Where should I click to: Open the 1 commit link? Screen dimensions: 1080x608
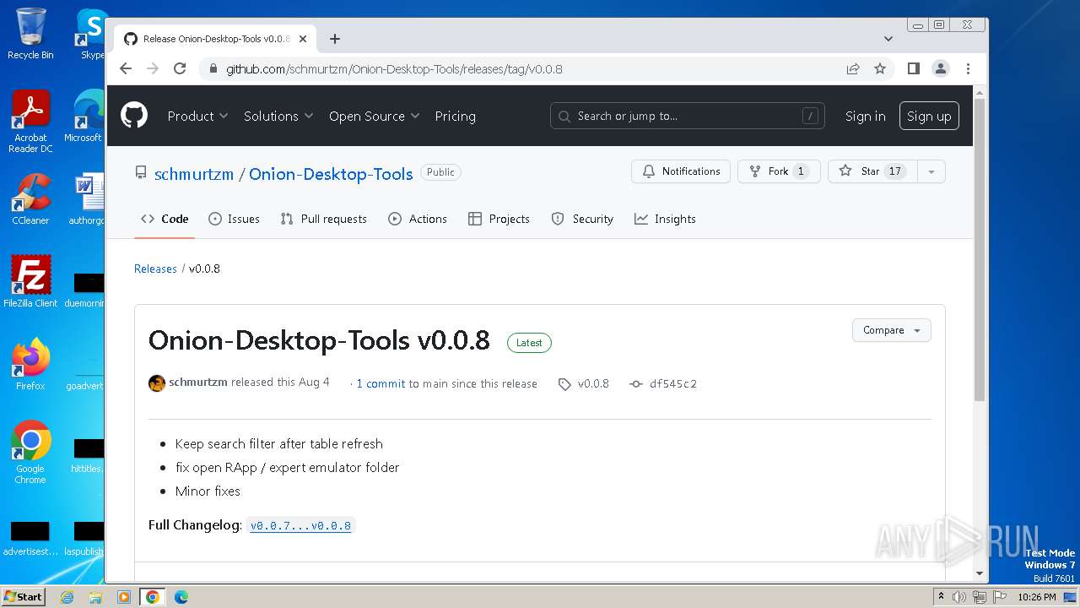pyautogui.click(x=381, y=383)
